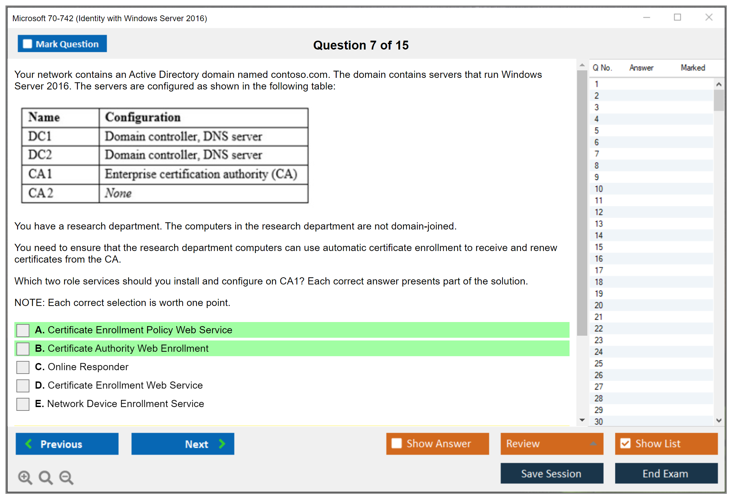The image size is (735, 502).
Task: Check answer E, Network Device Enrollment Service
Action: coord(23,404)
